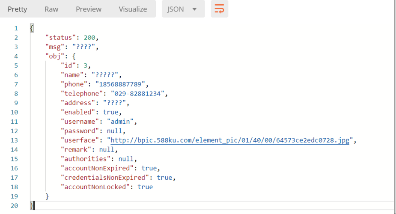The width and height of the screenshot is (396, 214).
Task: Click line number 1 in the gutter
Action: pos(16,28)
